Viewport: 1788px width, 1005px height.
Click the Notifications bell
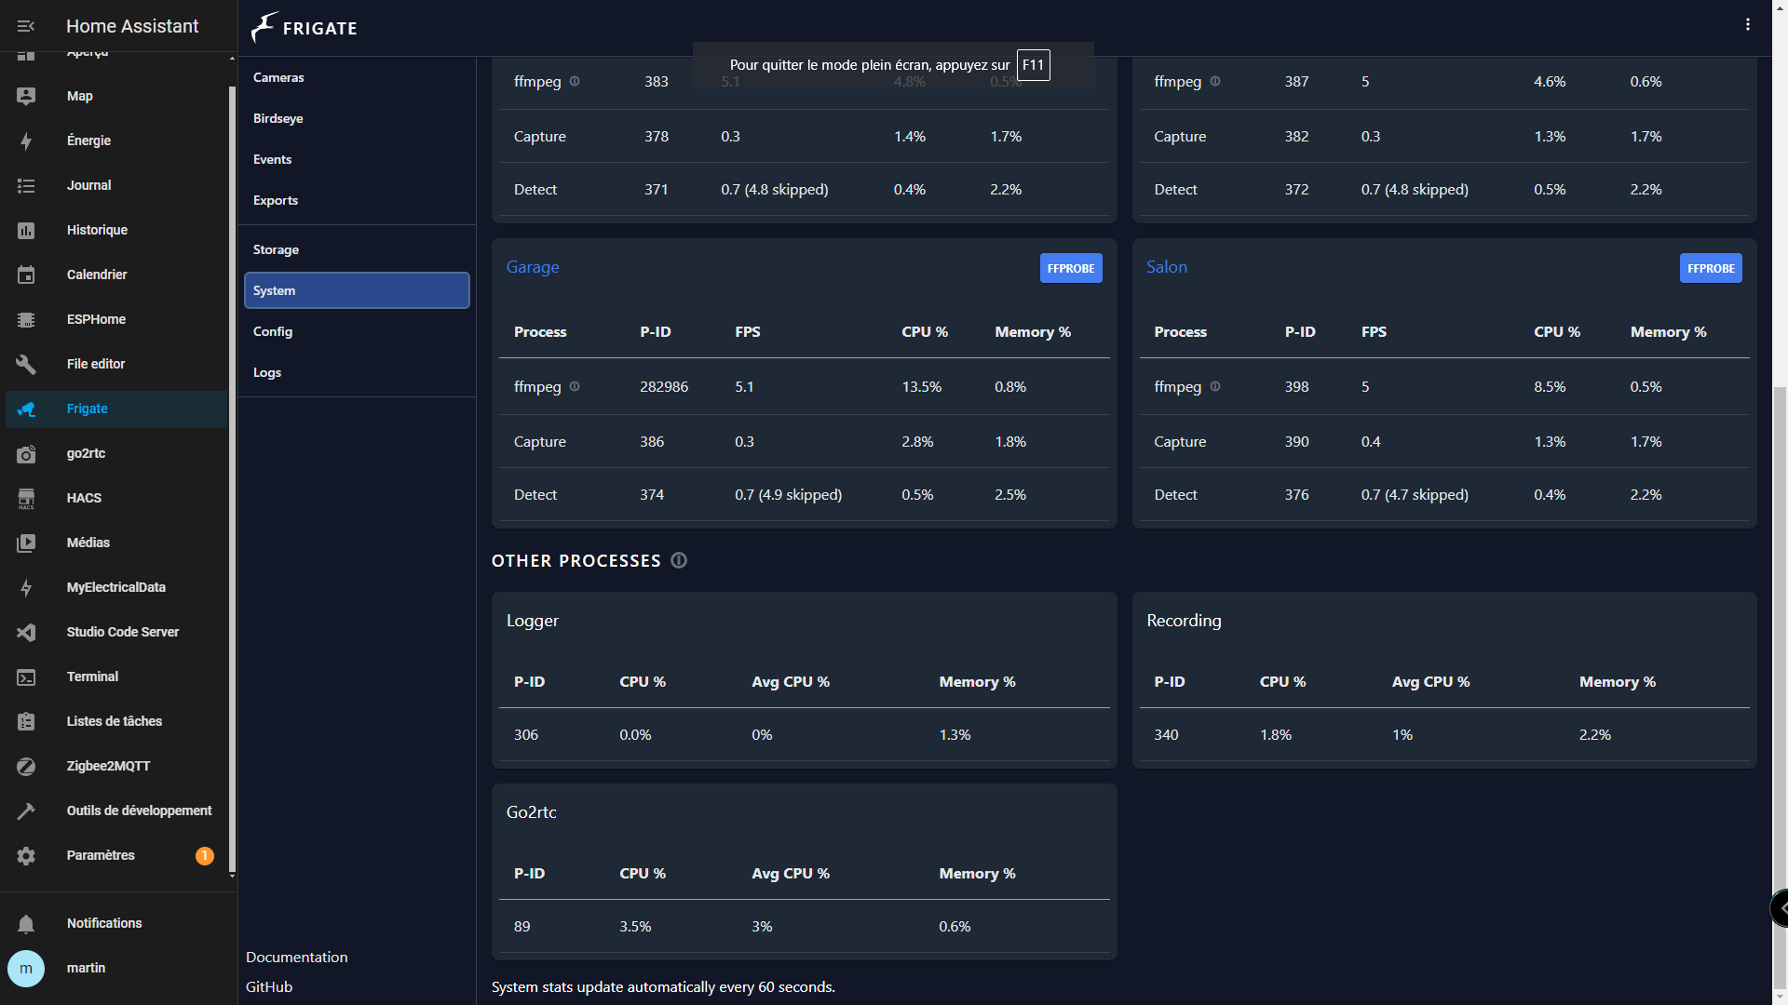(x=26, y=923)
